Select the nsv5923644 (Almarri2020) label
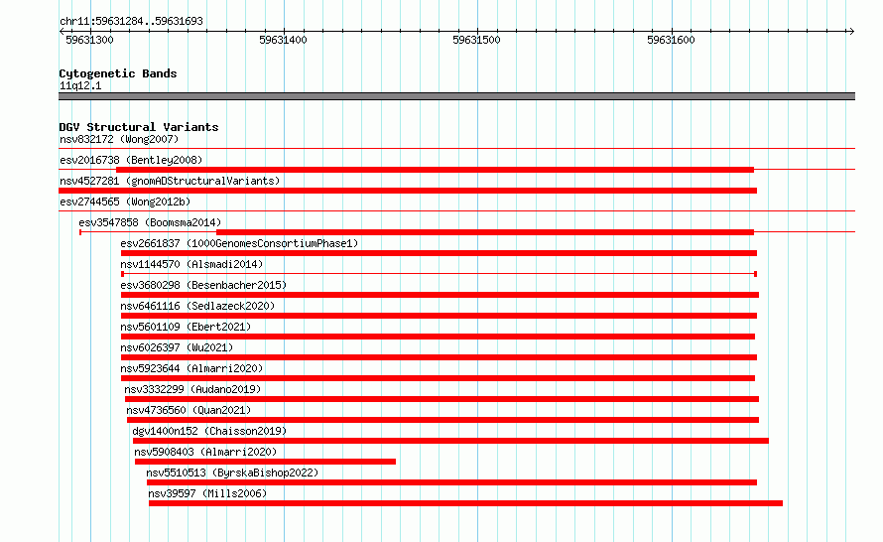 (x=191, y=368)
